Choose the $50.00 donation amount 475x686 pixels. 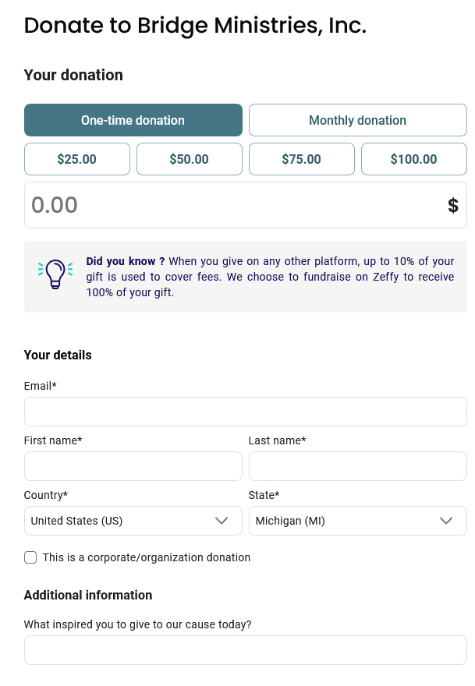click(x=190, y=159)
